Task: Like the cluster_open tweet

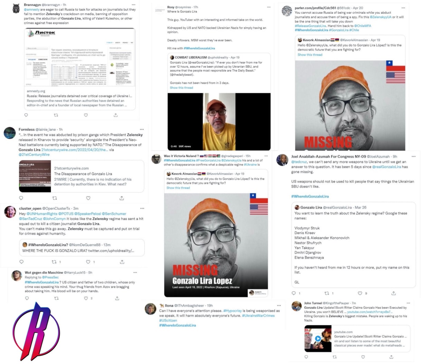Action: click(x=88, y=262)
